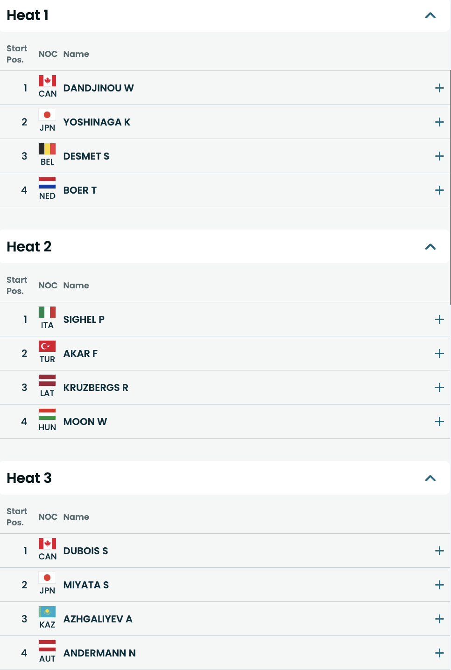The image size is (451, 670).
Task: Show more info for BOER T
Action: pyautogui.click(x=439, y=190)
